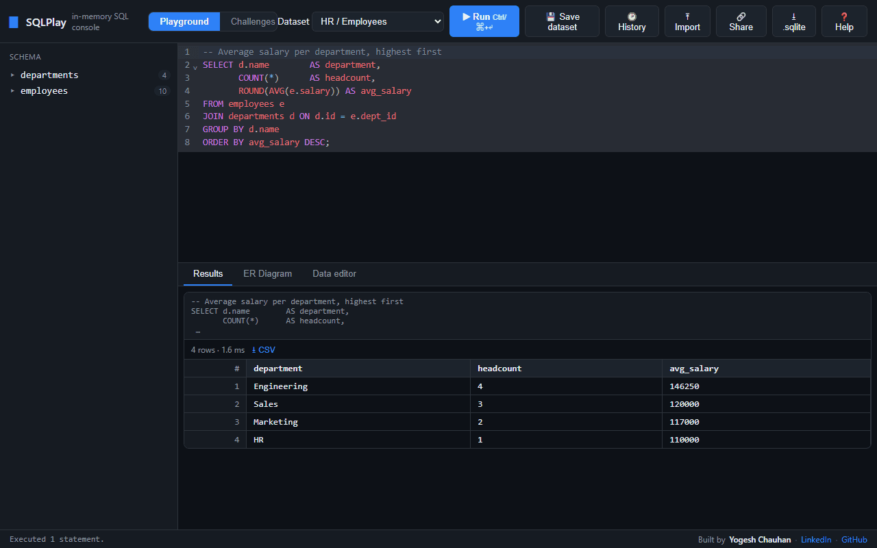Save the current dataset
Viewport: 877px width, 548px height.
click(562, 21)
